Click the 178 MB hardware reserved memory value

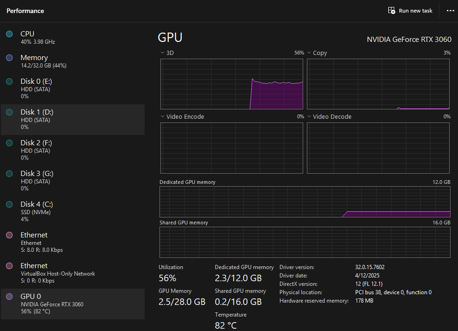364,301
